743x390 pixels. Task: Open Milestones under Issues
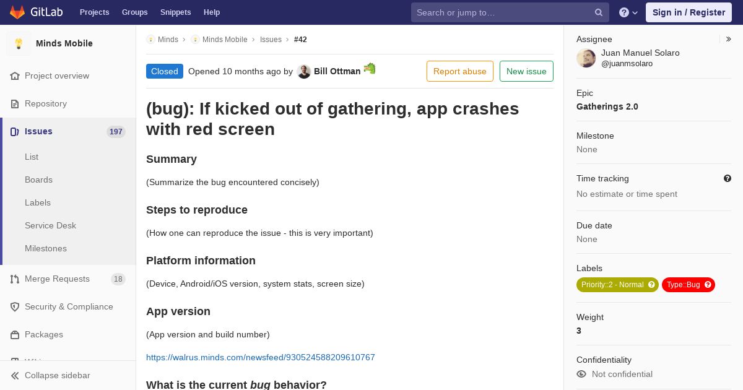46,248
